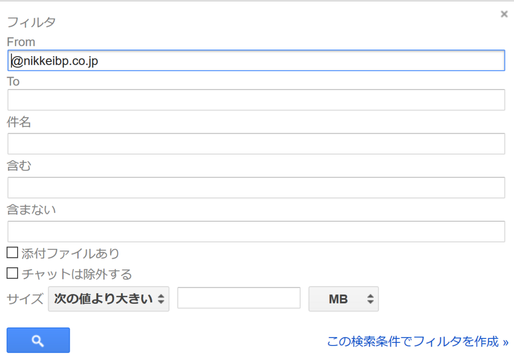Viewport: 514px width, 356px height.
Task: Open the 次の値より大きい size comparison dropdown
Action: click(108, 299)
